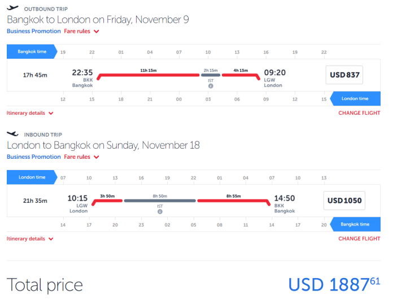Screen dimensions: 393x304
Task: Open the IST layover info icon on outbound flight
Action: (211, 86)
